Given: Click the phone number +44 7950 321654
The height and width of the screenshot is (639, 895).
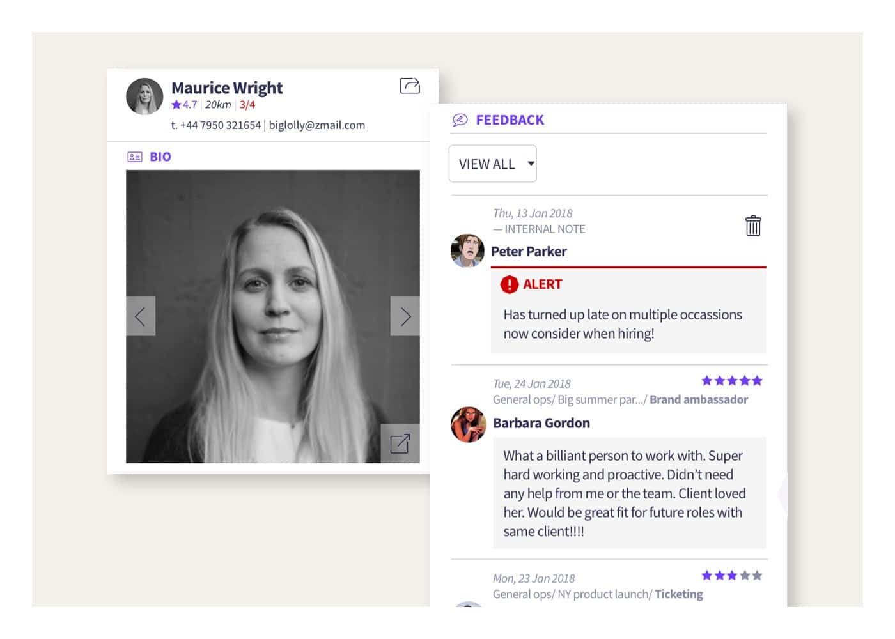Looking at the screenshot, I should coord(221,125).
